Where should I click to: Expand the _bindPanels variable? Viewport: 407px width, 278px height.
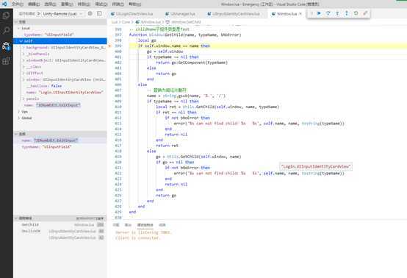pos(24,54)
